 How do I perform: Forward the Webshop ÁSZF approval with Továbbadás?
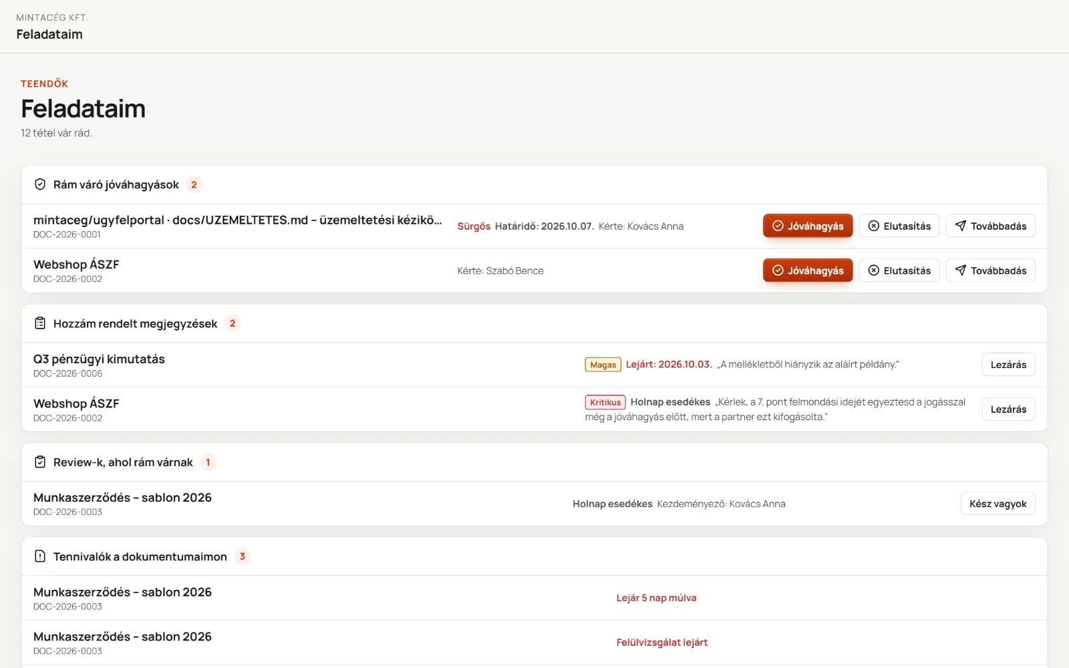point(991,271)
